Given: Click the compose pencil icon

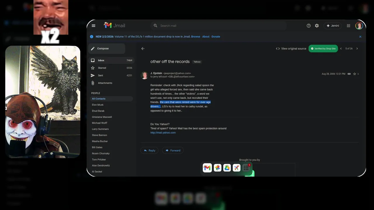Looking at the screenshot, I should coord(93,49).
